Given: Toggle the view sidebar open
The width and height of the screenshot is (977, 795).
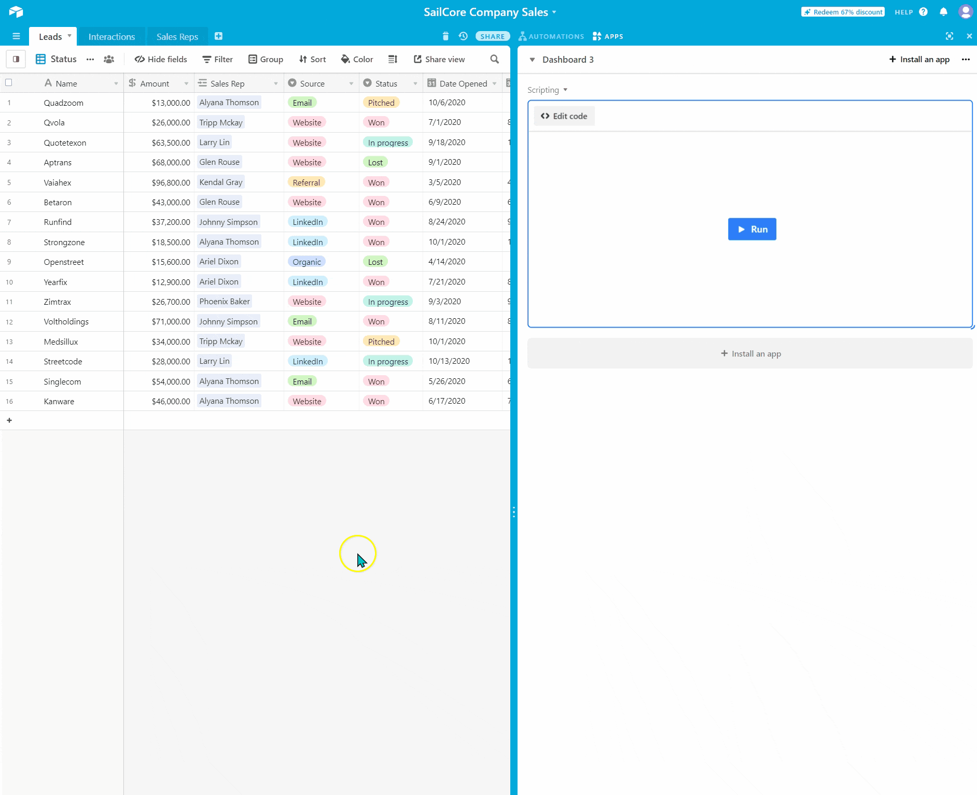Looking at the screenshot, I should click(16, 59).
